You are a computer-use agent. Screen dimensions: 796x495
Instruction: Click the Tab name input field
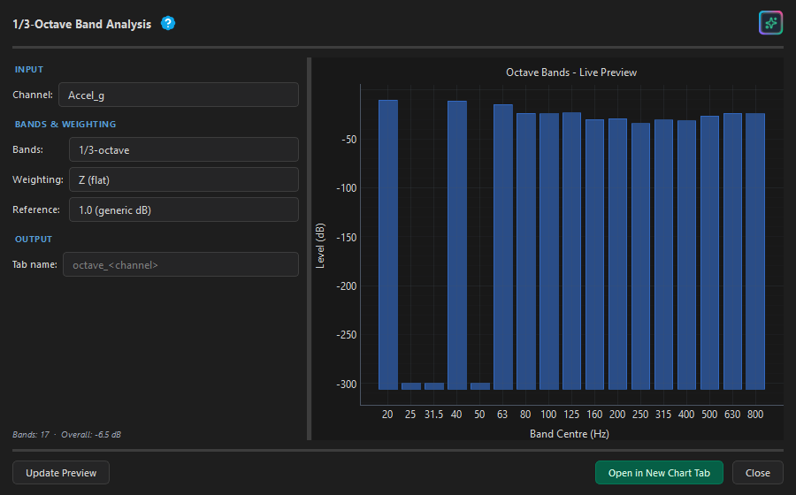(180, 265)
